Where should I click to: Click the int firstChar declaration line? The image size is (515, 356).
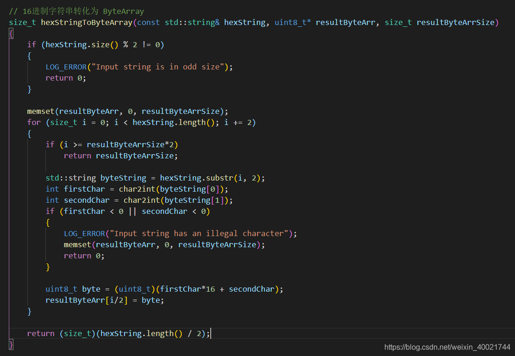point(137,189)
